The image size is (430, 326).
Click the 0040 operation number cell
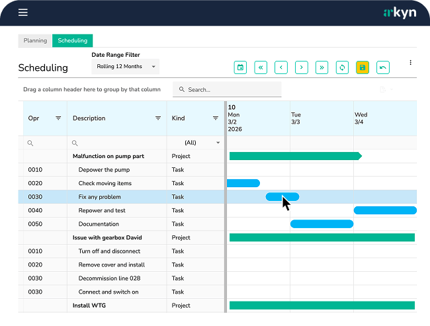click(45, 210)
